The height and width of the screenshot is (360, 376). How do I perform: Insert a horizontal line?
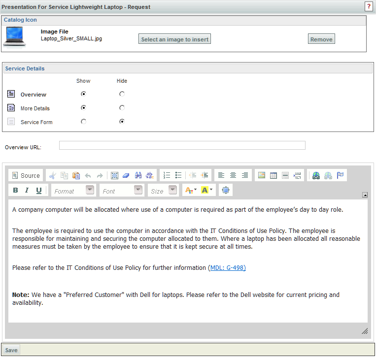point(285,175)
